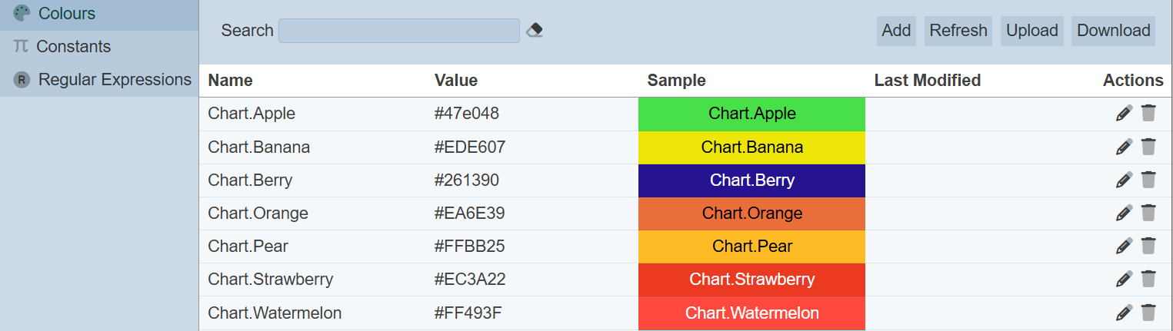Click the eraser icon to clear search
1173x331 pixels.
pyautogui.click(x=535, y=30)
